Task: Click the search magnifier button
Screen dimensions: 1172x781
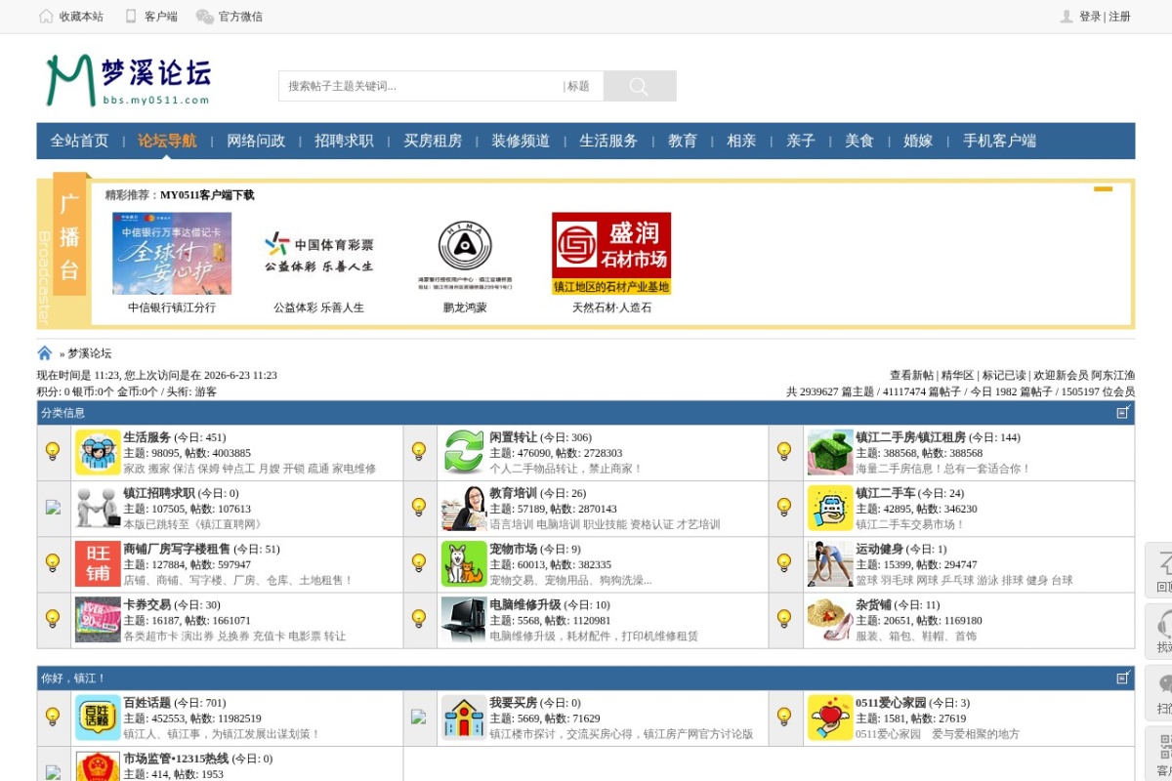Action: click(640, 86)
